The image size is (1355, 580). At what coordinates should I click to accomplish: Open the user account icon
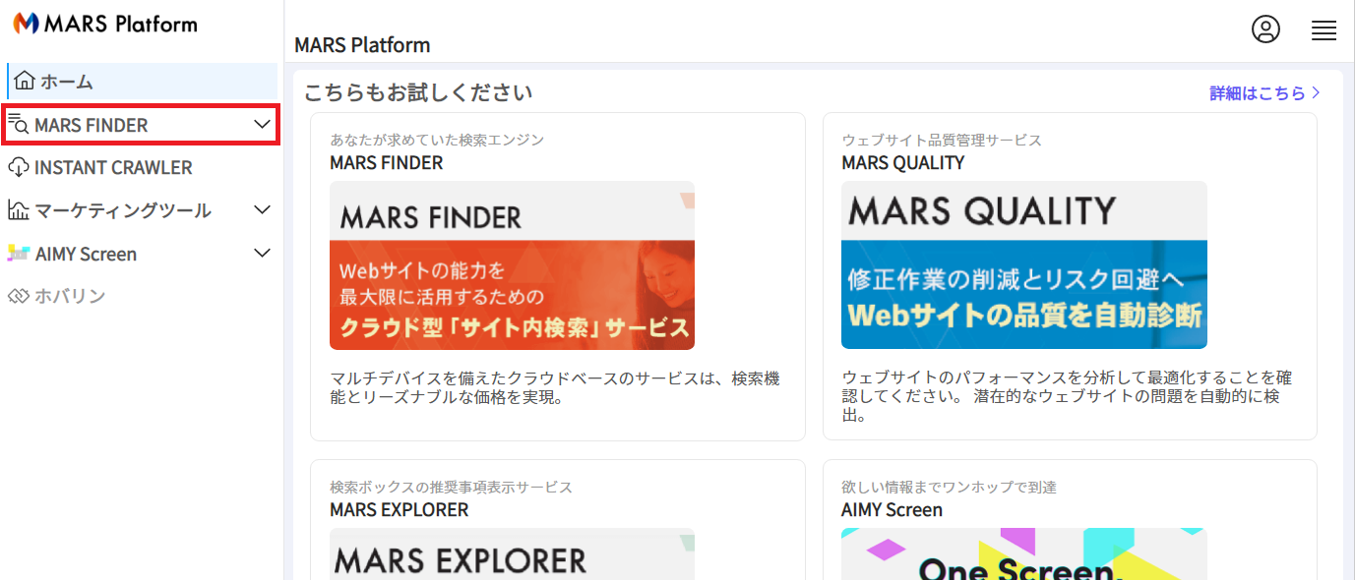[x=1265, y=29]
